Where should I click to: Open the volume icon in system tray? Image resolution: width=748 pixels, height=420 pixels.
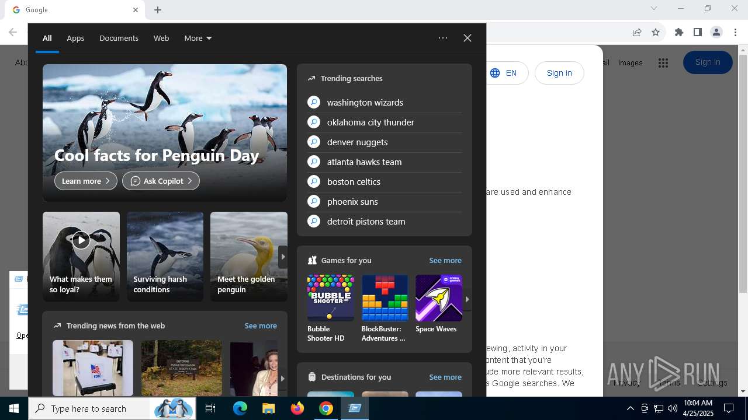coord(673,408)
